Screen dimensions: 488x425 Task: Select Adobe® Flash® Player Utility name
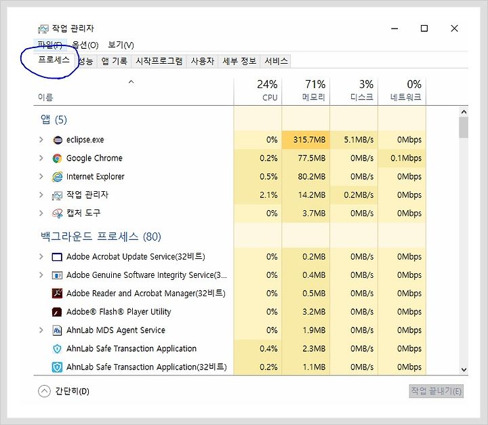[x=119, y=312]
